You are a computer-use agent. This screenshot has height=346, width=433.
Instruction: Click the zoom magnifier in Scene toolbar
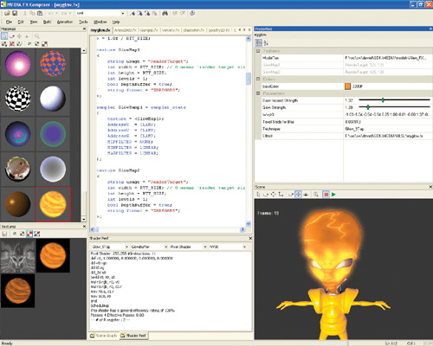[x=316, y=195]
